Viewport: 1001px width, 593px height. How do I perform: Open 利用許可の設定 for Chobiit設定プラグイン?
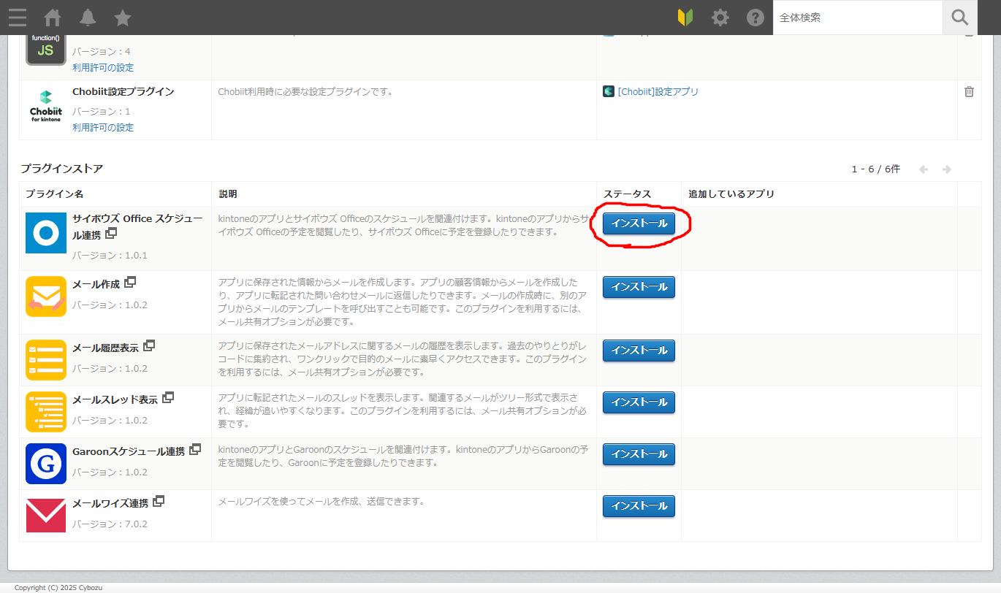pyautogui.click(x=103, y=127)
